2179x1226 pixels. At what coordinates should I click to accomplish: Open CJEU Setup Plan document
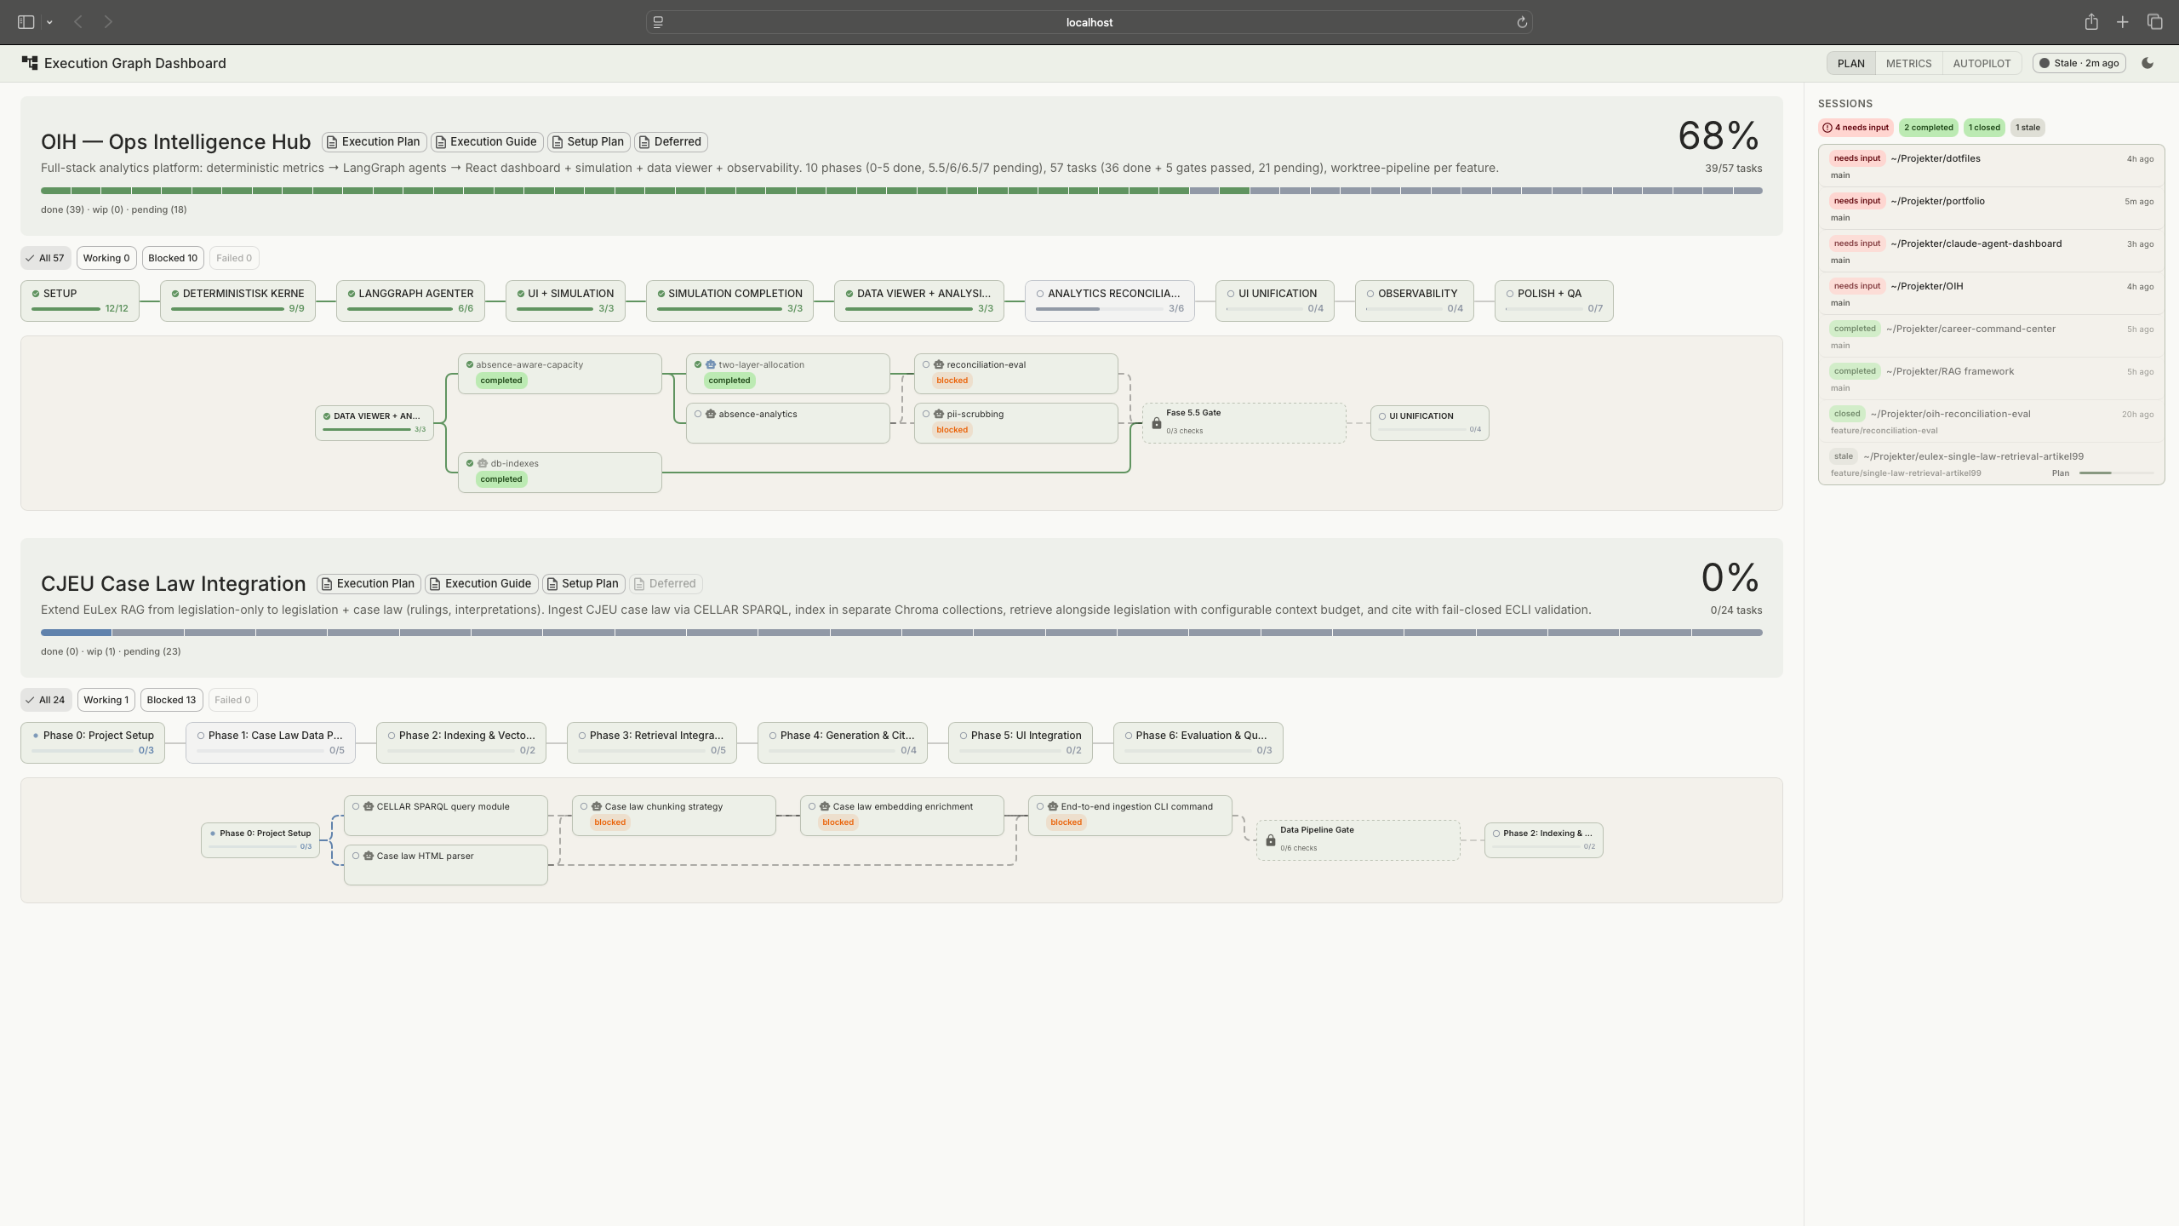coord(584,583)
